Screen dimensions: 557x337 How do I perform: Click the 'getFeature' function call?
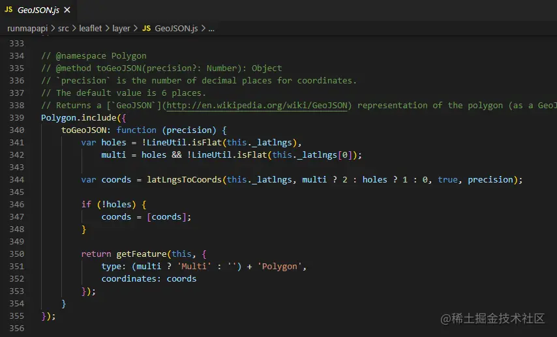142,254
